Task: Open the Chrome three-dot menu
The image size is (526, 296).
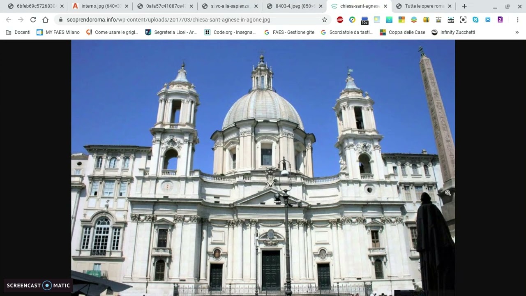Action: click(517, 20)
